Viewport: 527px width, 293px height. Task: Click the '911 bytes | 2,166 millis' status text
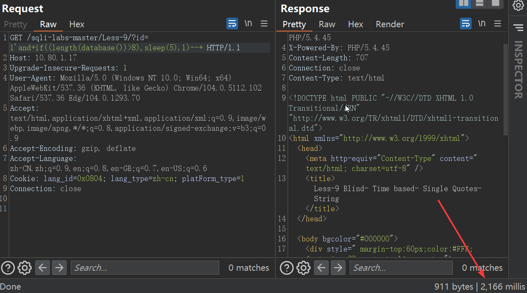tap(479, 287)
